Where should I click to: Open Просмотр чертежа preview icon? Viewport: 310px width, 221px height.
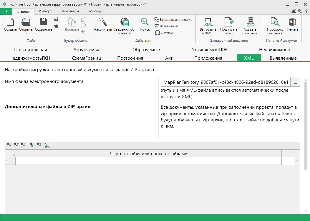[x=275, y=22]
